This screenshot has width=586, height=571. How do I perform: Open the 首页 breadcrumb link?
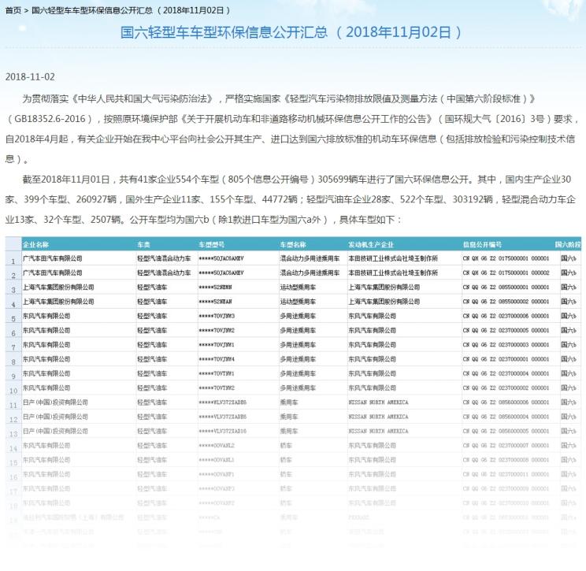[x=13, y=10]
